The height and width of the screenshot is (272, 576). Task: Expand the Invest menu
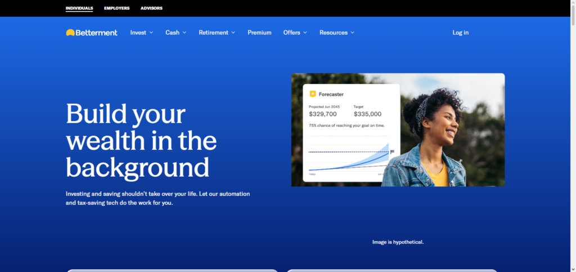coord(142,33)
